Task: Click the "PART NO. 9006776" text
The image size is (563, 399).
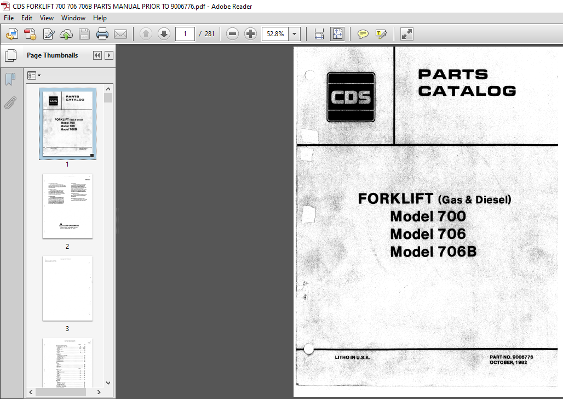Action: (x=512, y=357)
